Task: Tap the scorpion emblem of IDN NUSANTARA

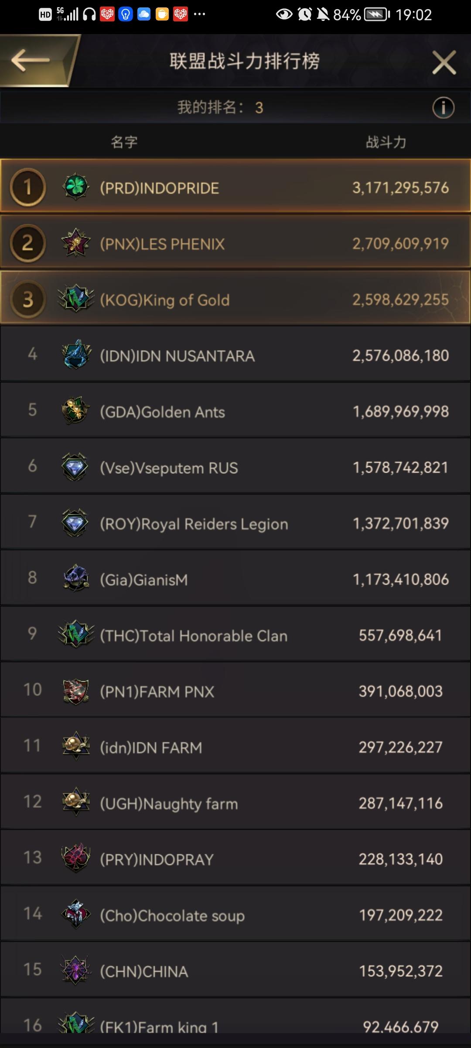Action: 76,355
